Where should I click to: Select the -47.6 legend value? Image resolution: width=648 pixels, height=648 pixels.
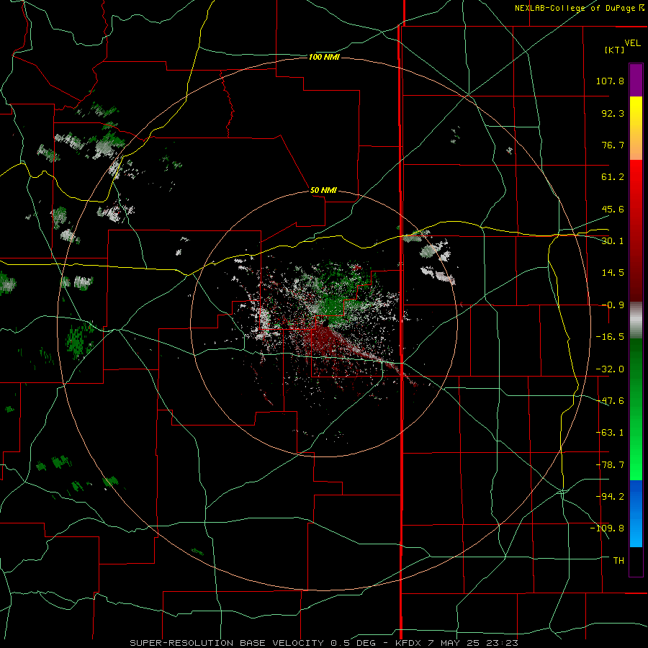[x=610, y=401]
